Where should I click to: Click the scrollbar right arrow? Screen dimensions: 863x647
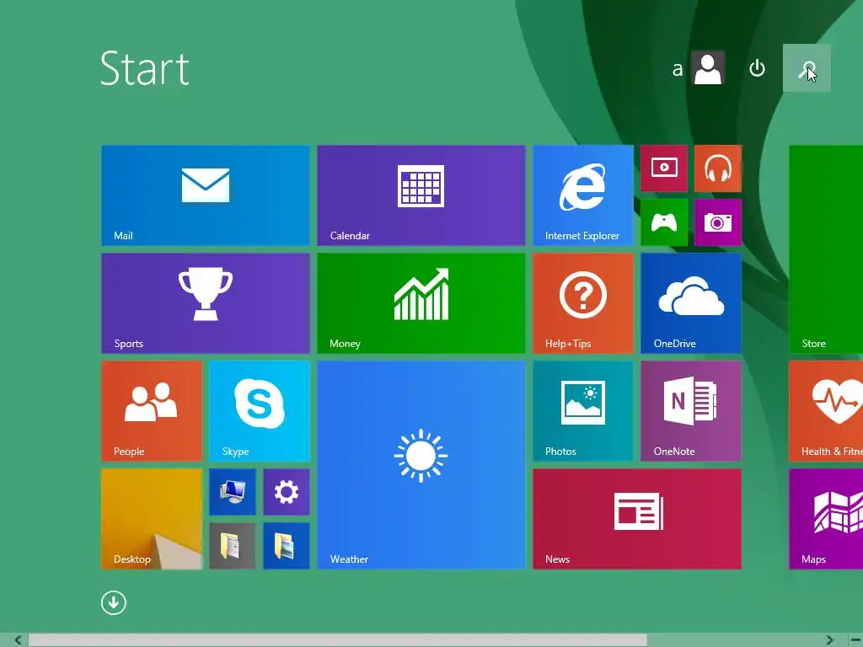click(829, 640)
